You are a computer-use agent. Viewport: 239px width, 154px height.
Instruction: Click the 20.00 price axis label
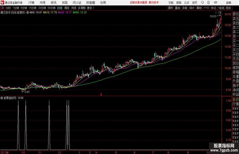point(228,14)
